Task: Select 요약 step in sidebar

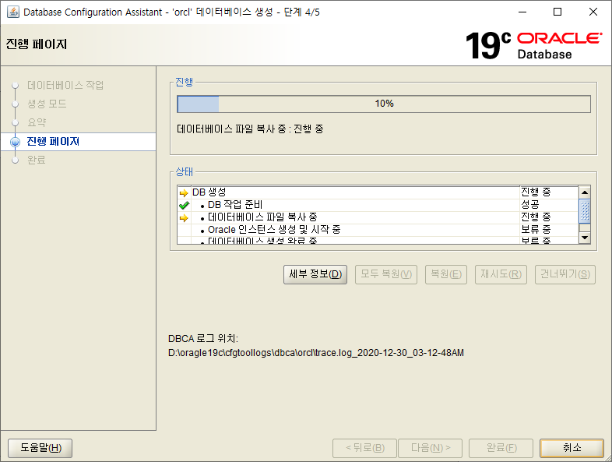Action: click(37, 122)
